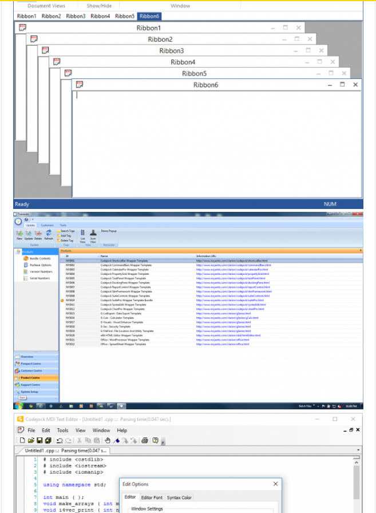Open quick access toolbar dropdown arrow
376x513 pixels.
point(33,219)
